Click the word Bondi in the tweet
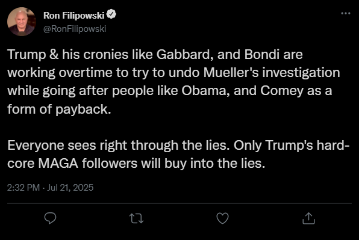Image resolution: width=359 pixels, height=240 pixels. pos(262,54)
